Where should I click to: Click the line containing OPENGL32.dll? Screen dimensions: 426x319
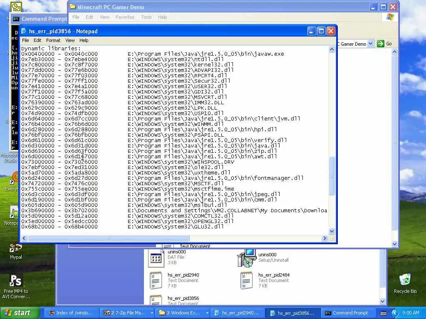coord(127,221)
